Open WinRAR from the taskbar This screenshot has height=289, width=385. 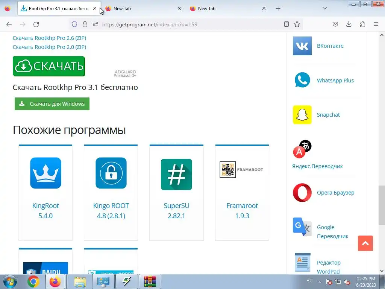[150, 281]
